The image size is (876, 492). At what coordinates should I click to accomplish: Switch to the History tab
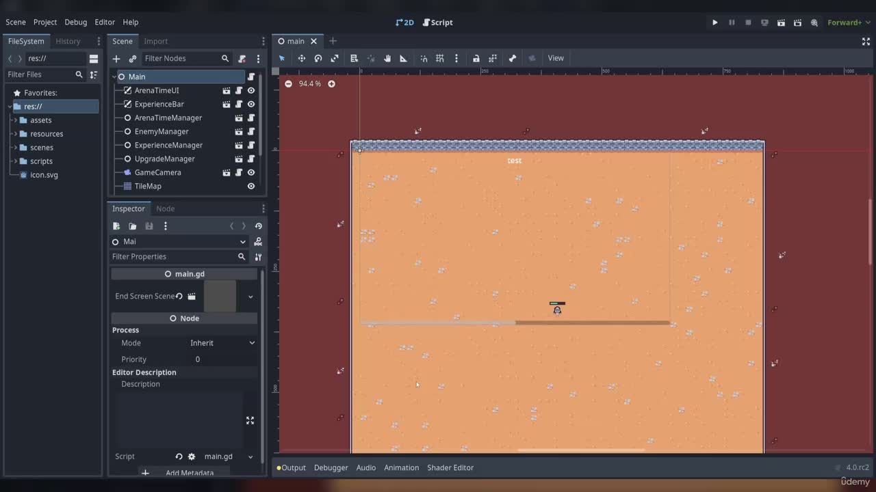(68, 41)
